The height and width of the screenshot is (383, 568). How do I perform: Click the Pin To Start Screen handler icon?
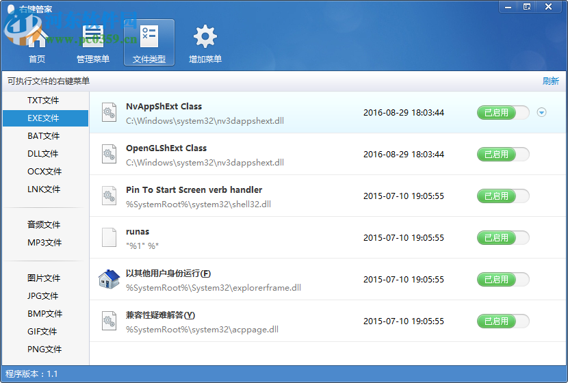(x=109, y=196)
